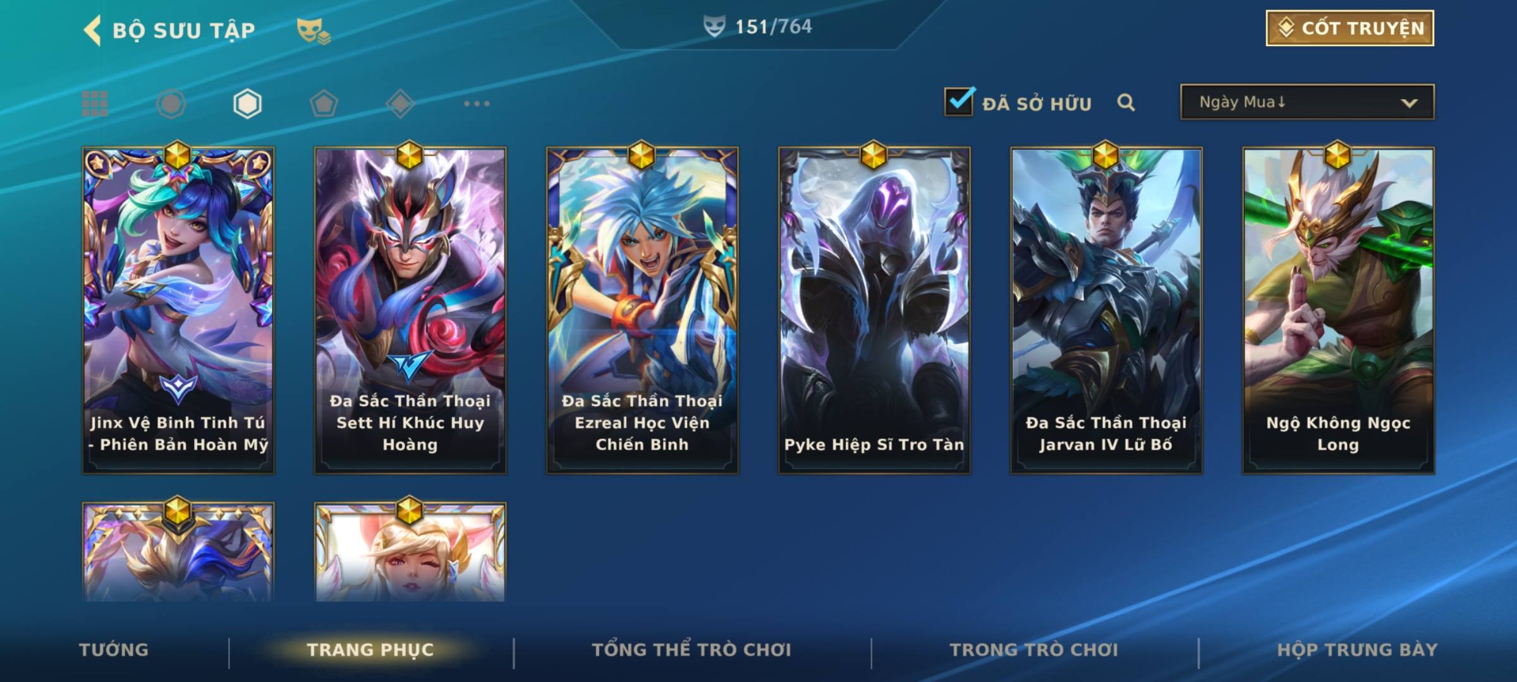Go to Hộp Trưng Bày tab

pos(1357,650)
